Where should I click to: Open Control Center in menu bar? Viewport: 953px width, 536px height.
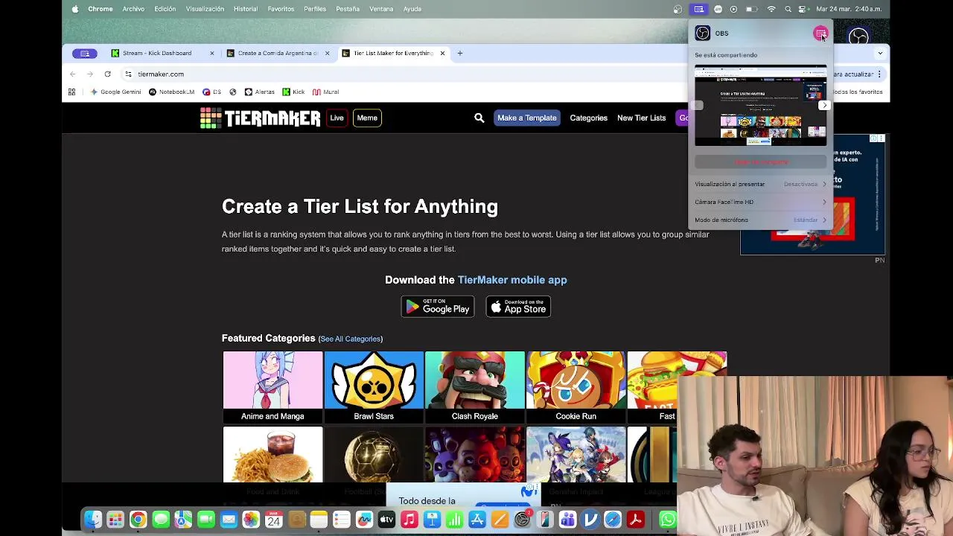[803, 9]
